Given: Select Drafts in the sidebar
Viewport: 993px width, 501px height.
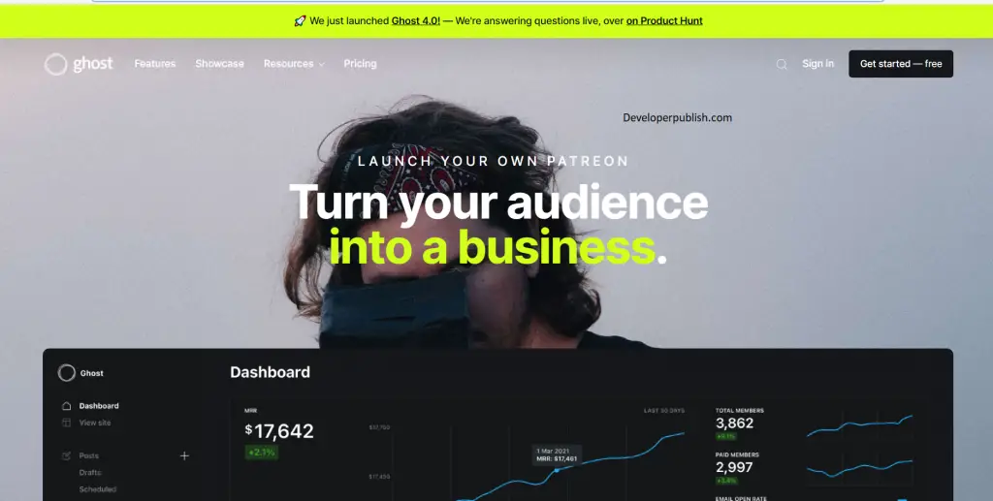Looking at the screenshot, I should [x=90, y=473].
